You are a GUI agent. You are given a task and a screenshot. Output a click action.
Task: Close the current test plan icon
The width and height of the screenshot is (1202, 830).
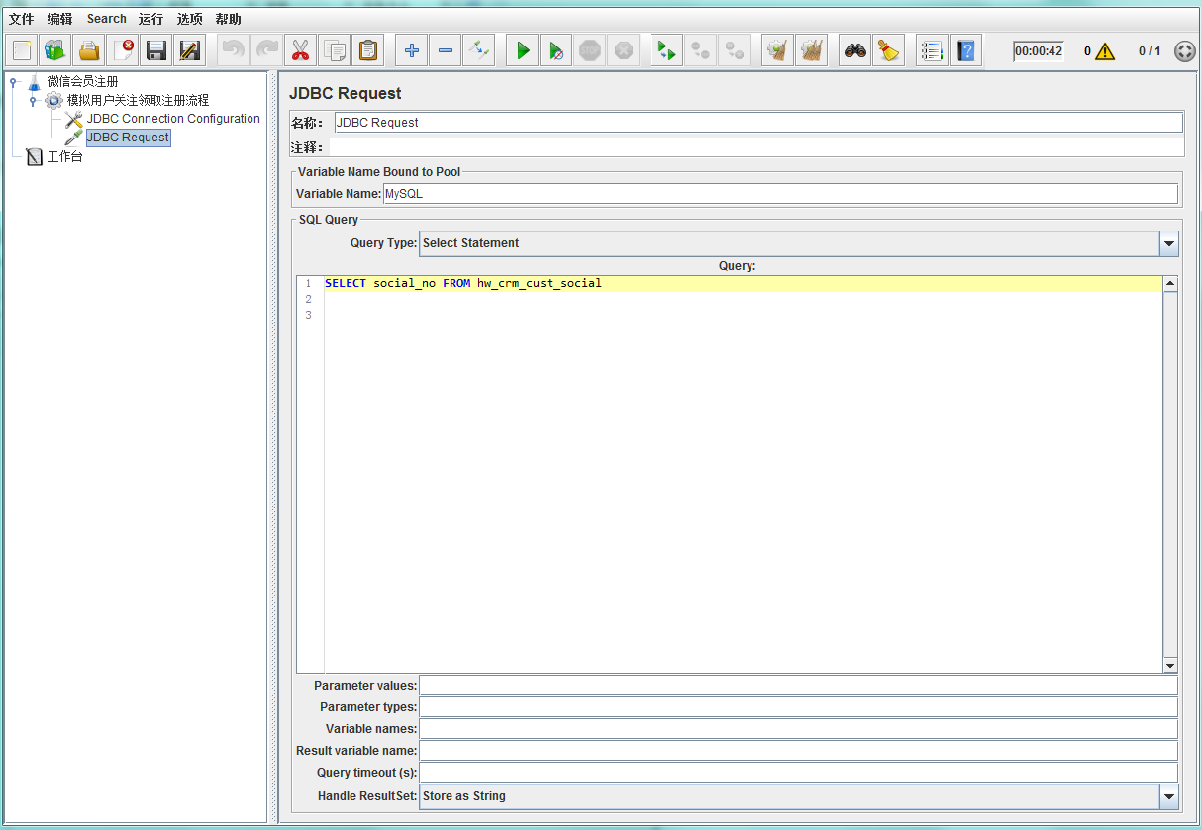[x=123, y=50]
